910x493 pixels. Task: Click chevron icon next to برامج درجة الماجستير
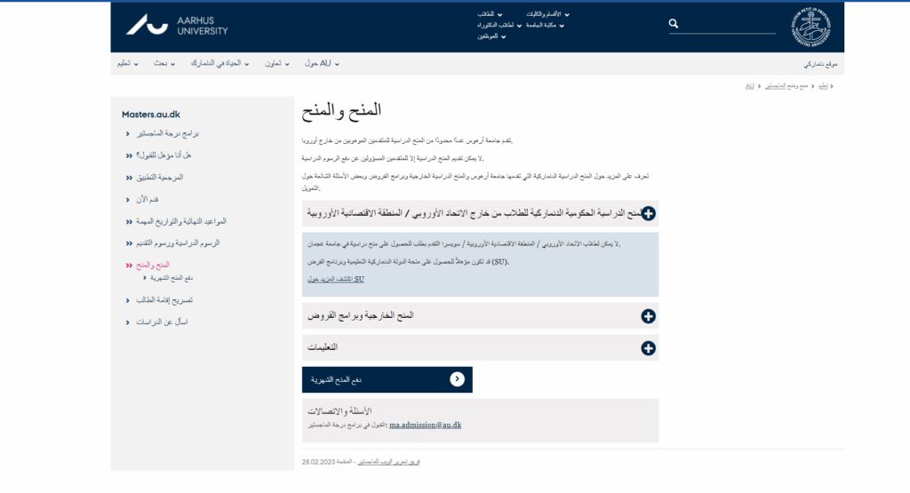click(129, 133)
